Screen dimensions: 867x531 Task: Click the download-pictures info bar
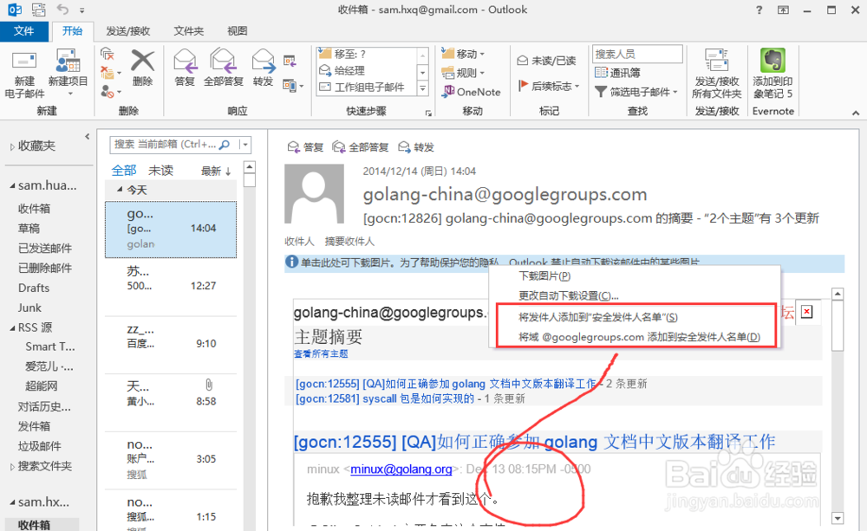pyautogui.click(x=564, y=262)
